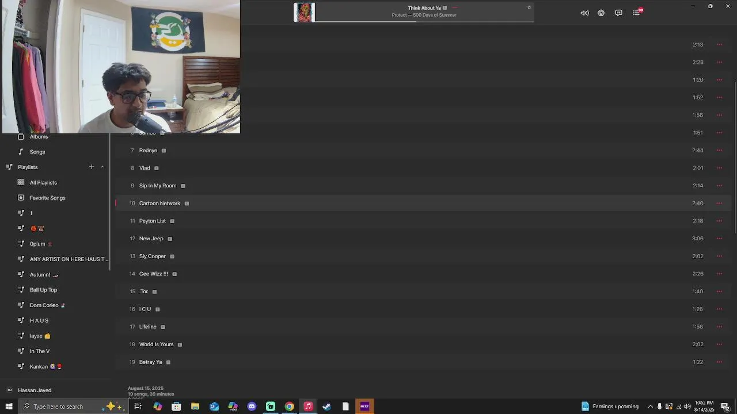The width and height of the screenshot is (737, 414).
Task: Click the now playing album artwork
Action: point(305,13)
